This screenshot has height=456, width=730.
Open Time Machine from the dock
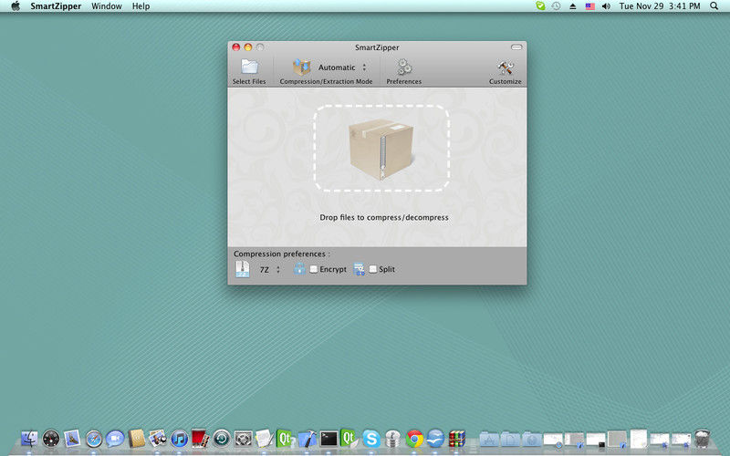[x=222, y=439]
